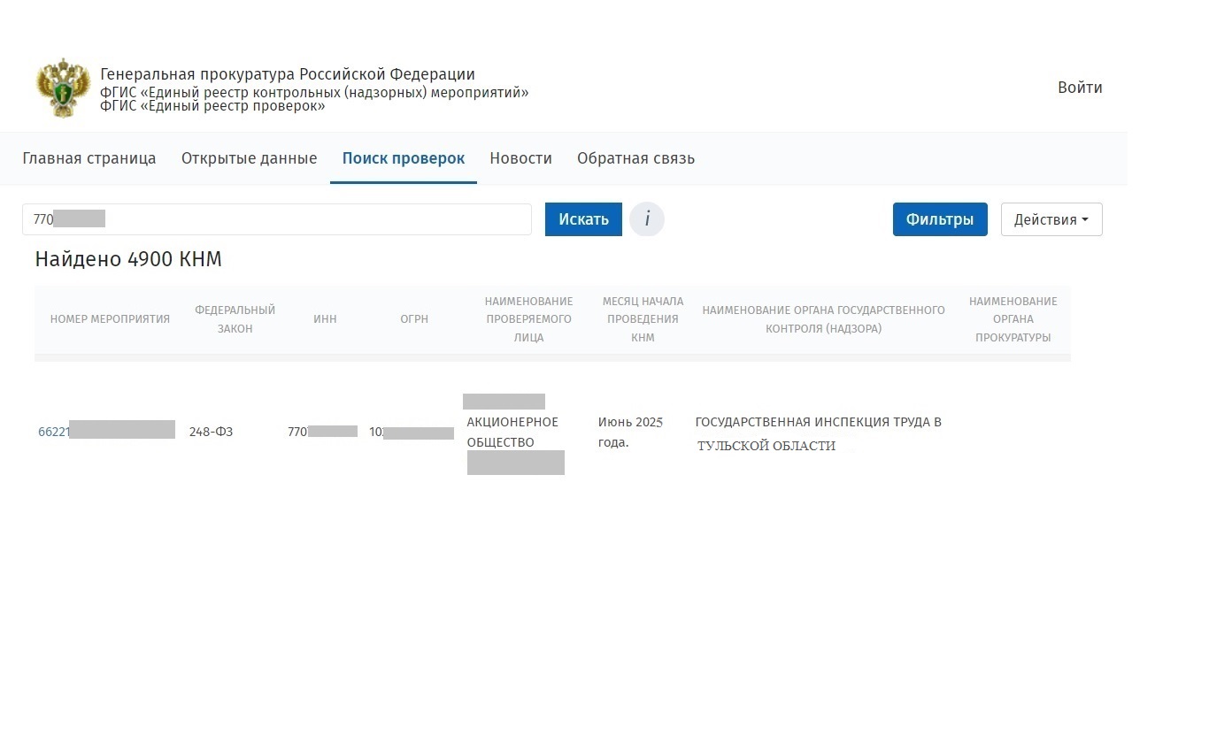1209x743 pixels.
Task: Click the ИНН column header
Action: point(325,319)
